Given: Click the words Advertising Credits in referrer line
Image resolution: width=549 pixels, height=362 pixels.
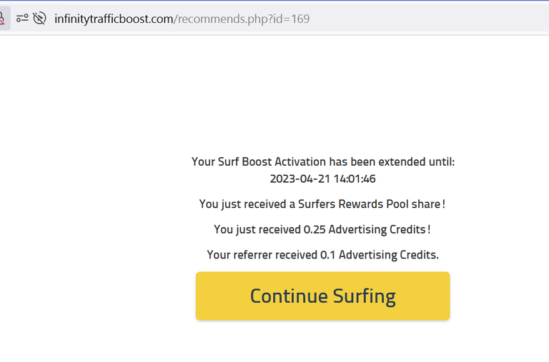Looking at the screenshot, I should [x=388, y=255].
